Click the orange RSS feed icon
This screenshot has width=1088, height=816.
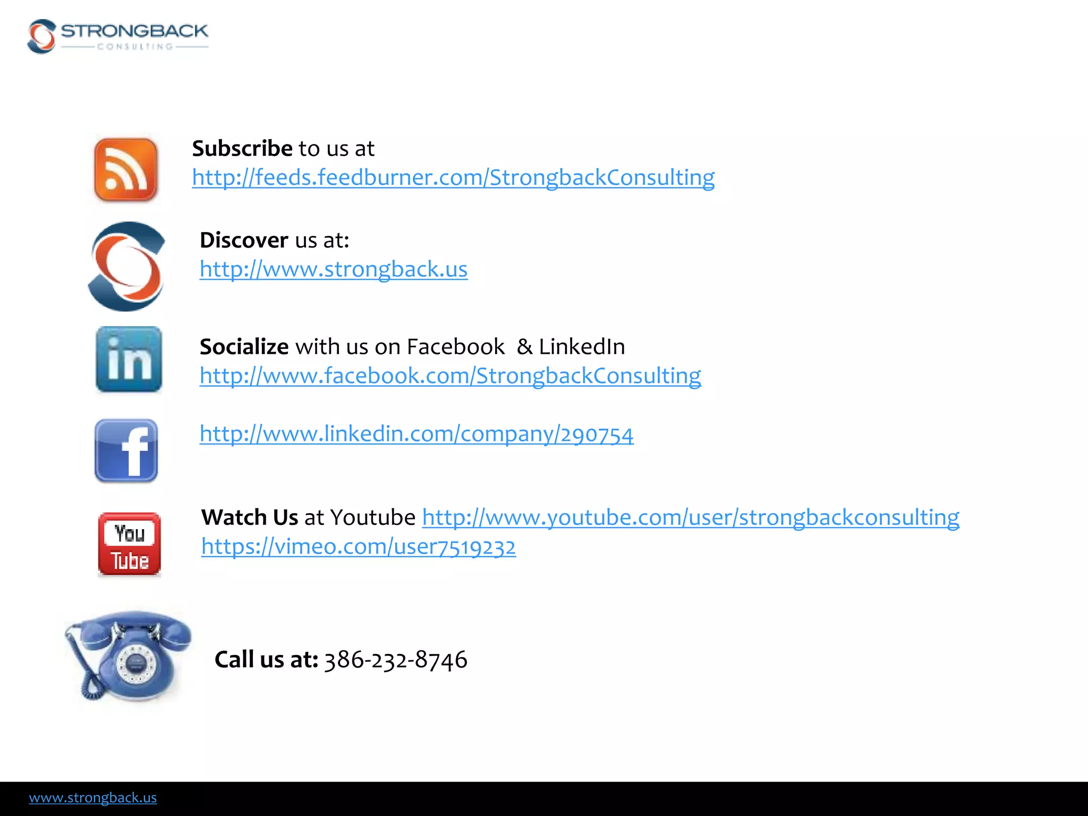pyautogui.click(x=125, y=169)
